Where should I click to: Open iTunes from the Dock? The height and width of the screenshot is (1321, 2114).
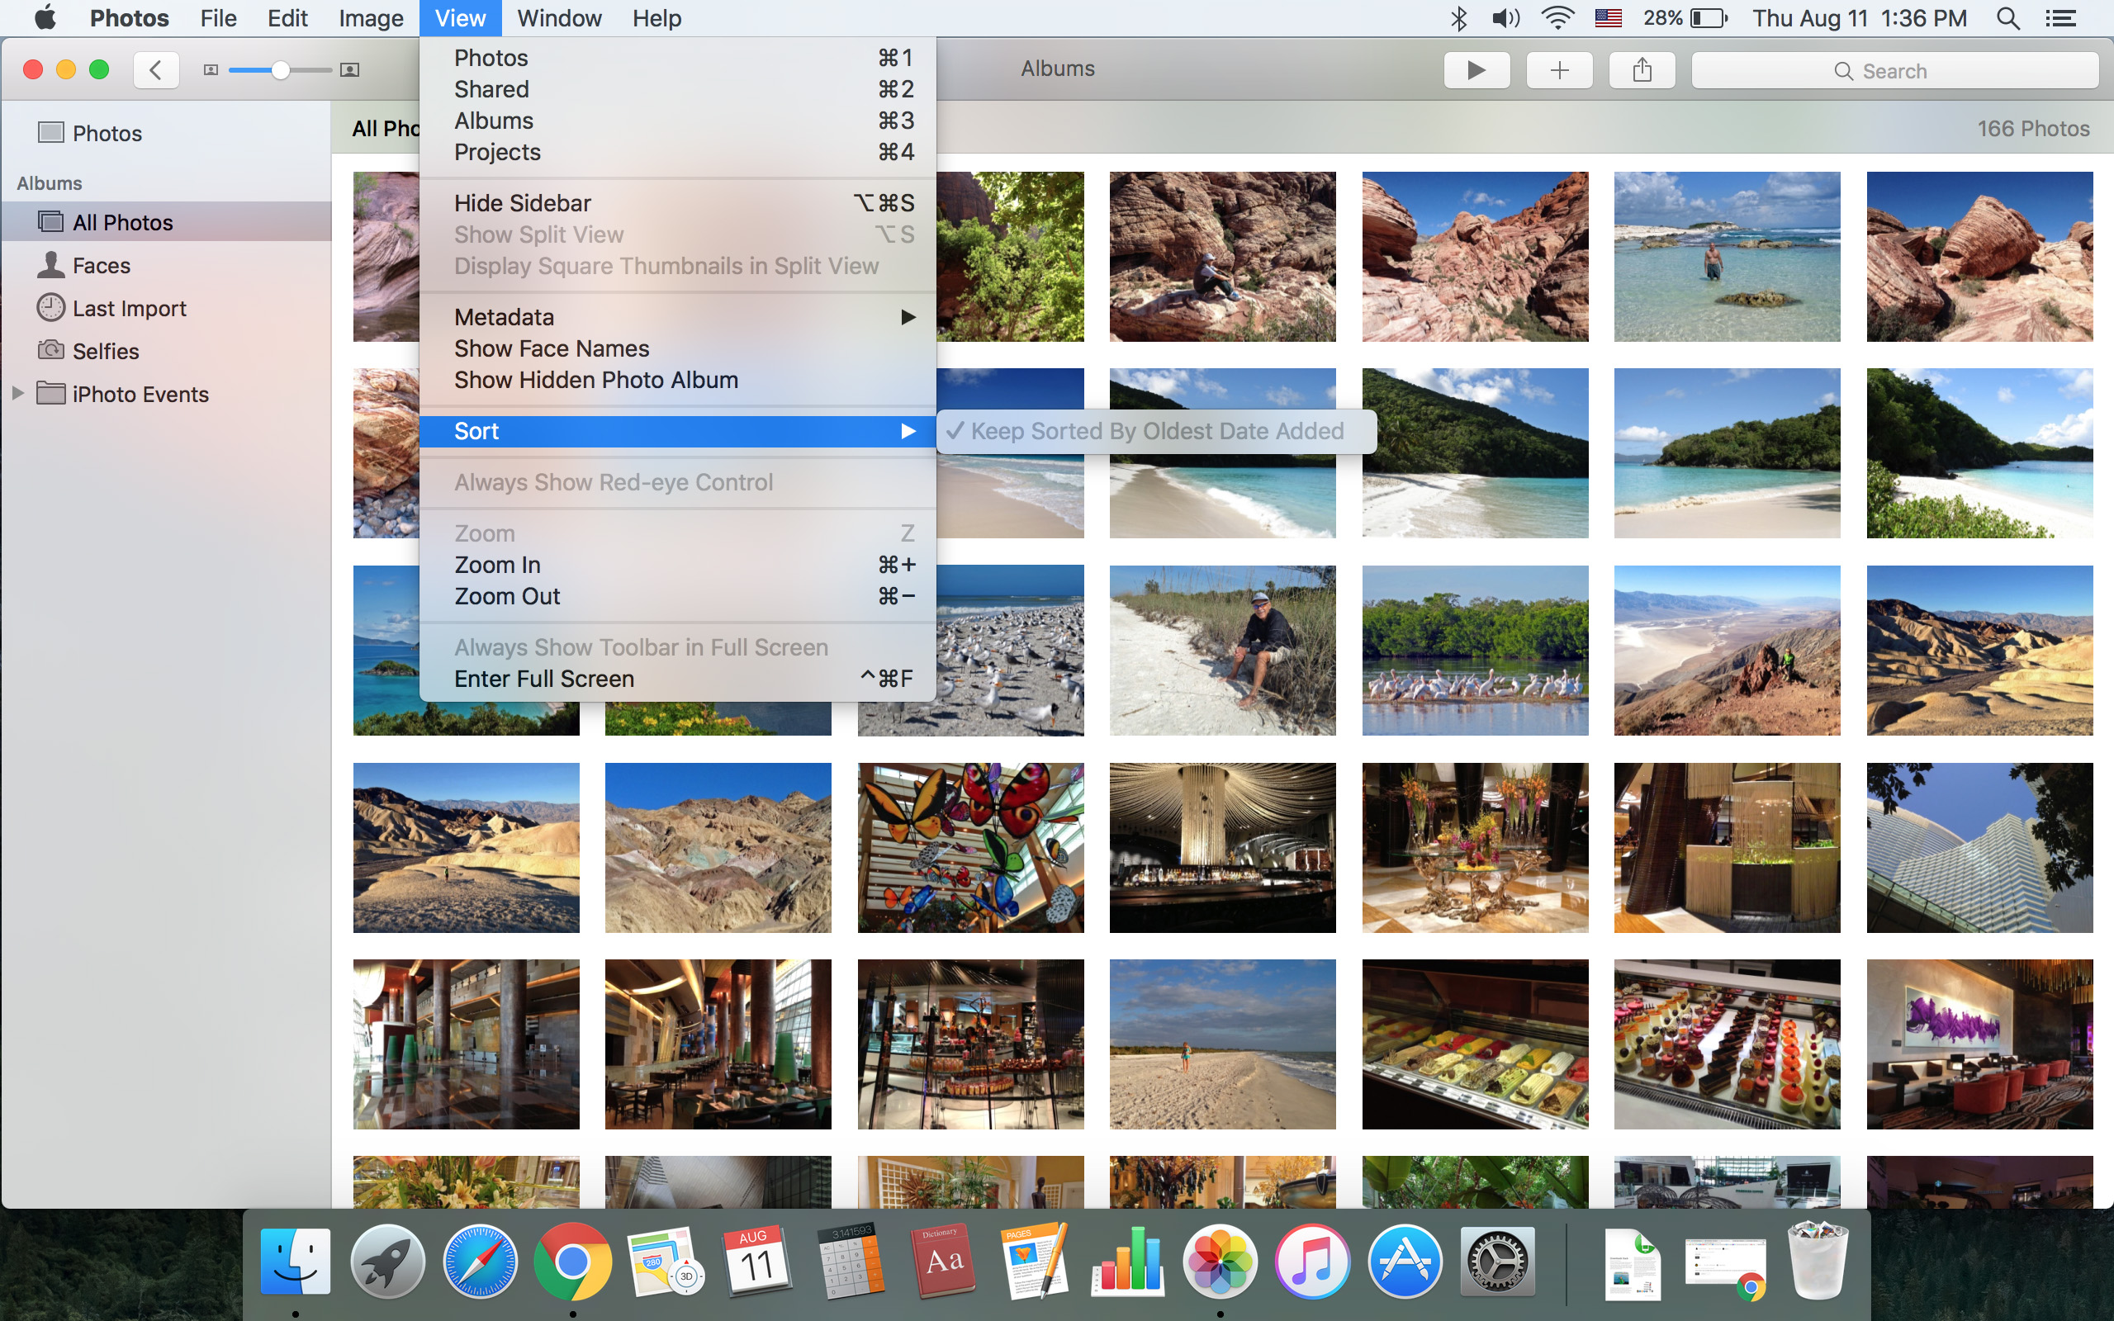pos(1312,1262)
